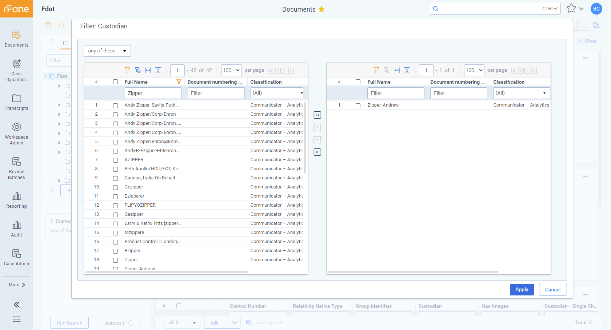Click the remove-all-items double arrow button

[318, 152]
